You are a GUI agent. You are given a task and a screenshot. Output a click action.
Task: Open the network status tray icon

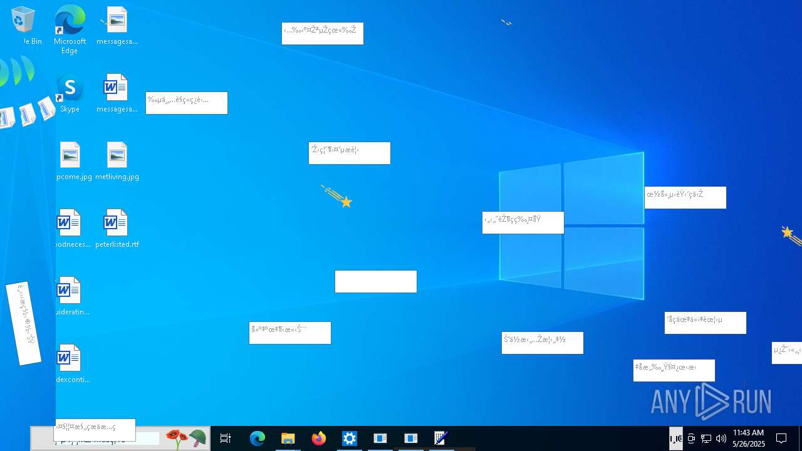click(706, 438)
